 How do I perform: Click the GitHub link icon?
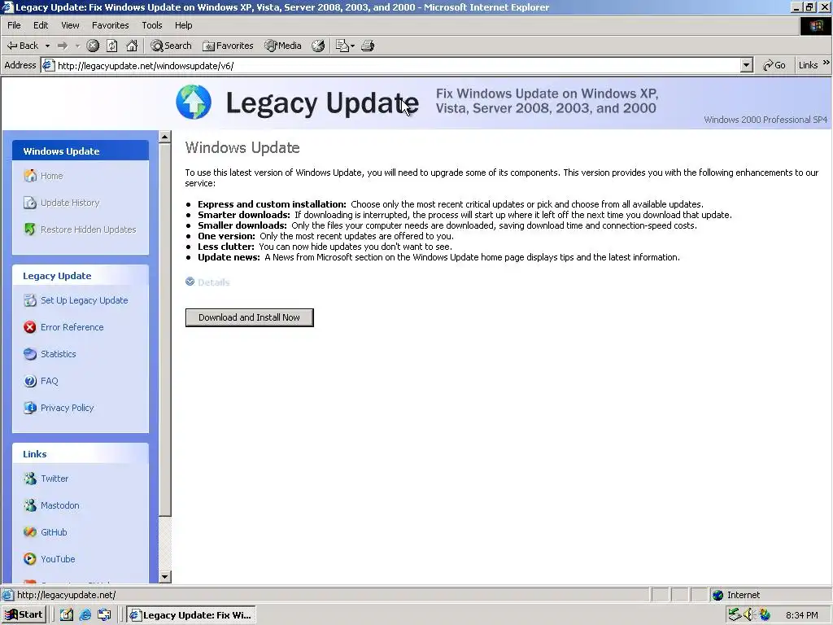point(30,532)
